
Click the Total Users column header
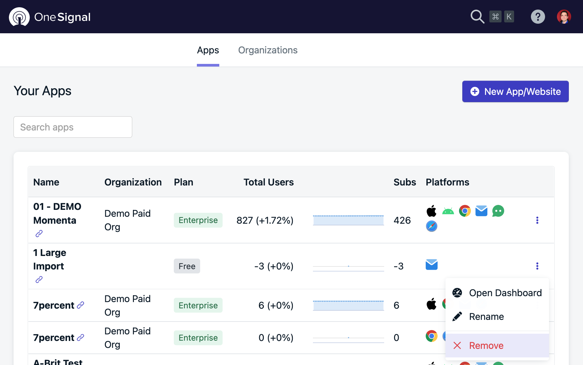tap(268, 182)
